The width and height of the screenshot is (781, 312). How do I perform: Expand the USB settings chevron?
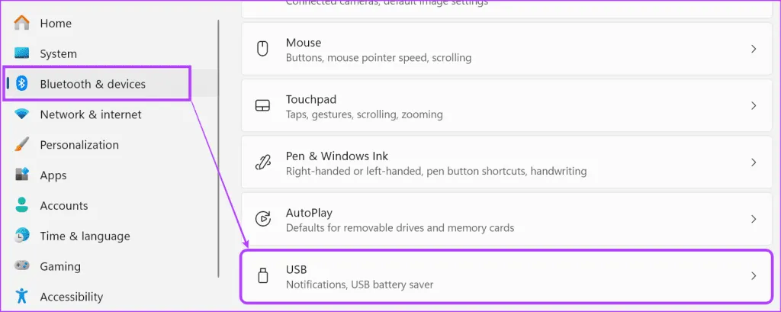point(754,276)
